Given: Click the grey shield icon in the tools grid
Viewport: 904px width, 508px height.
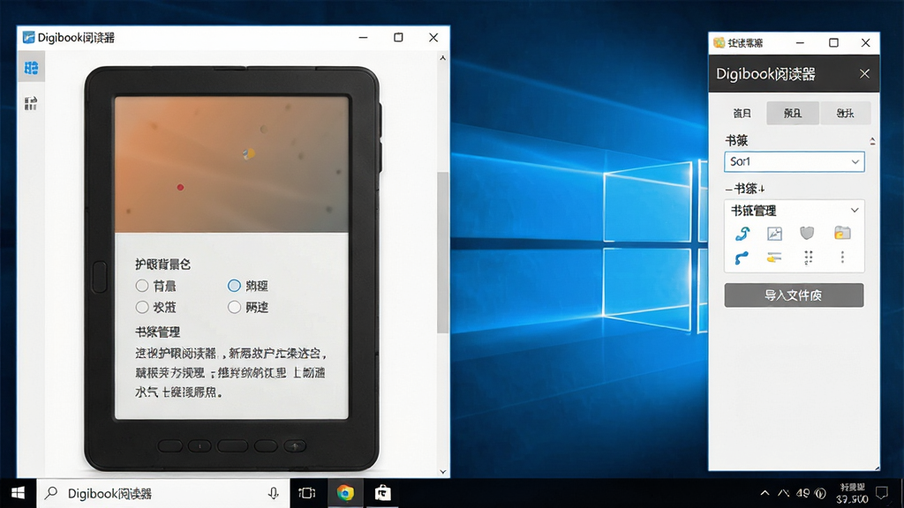Looking at the screenshot, I should click(807, 233).
